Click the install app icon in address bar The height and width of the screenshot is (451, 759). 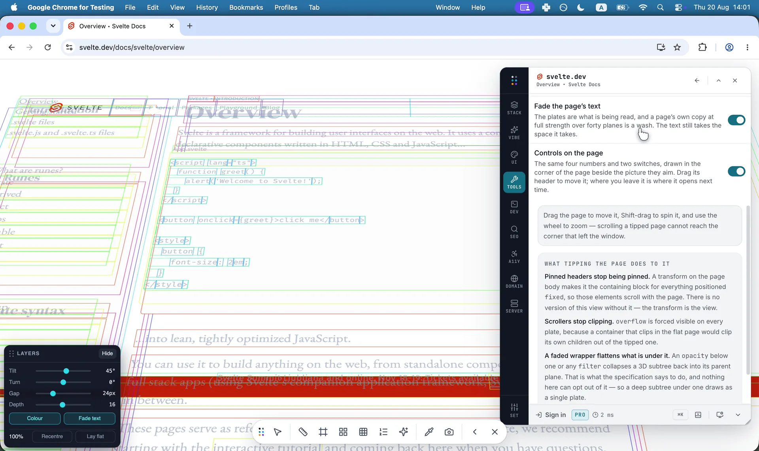pyautogui.click(x=661, y=47)
